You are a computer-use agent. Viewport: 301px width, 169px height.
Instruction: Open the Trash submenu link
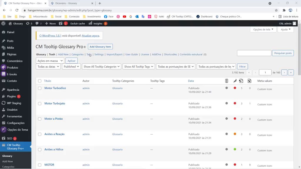pos(52,54)
